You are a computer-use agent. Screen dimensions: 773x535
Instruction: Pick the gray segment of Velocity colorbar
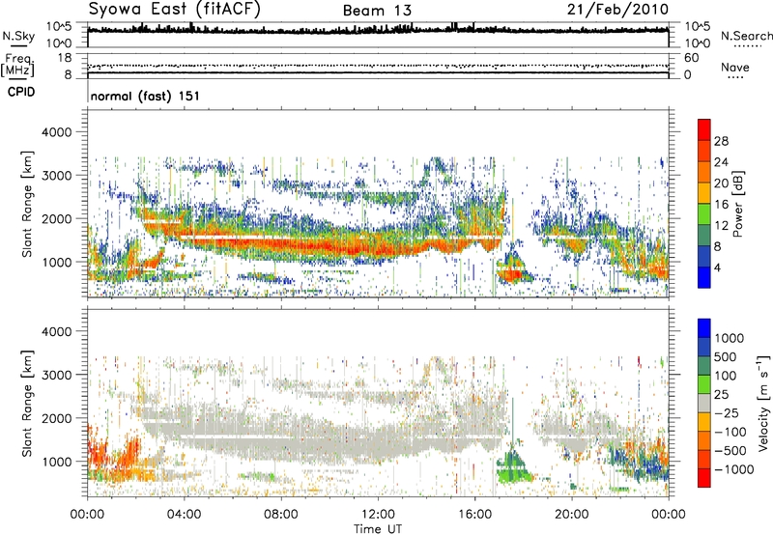704,403
